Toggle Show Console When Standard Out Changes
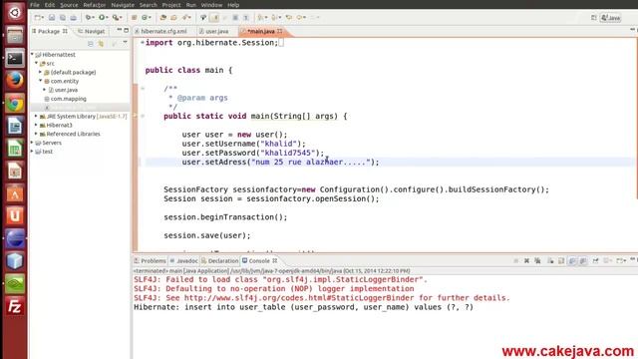 (x=572, y=260)
